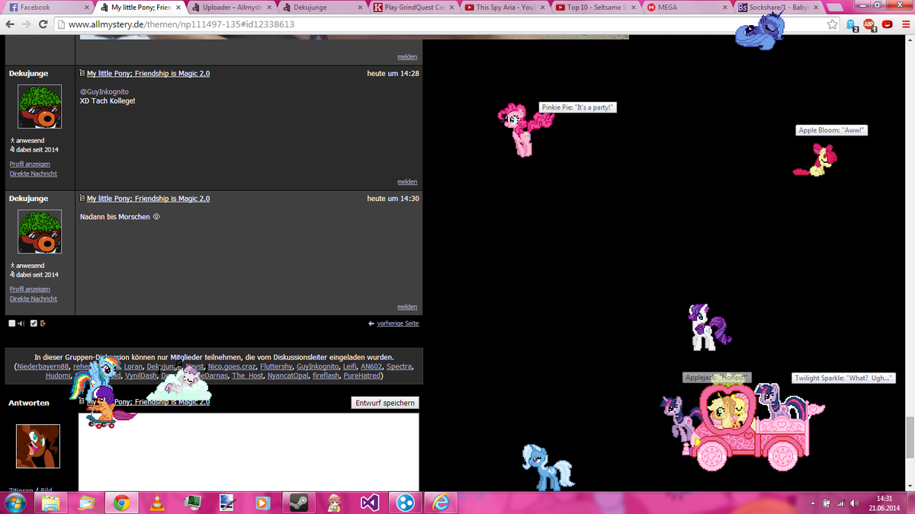Click melden on the 14:30 post
The height and width of the screenshot is (514, 915).
pyautogui.click(x=407, y=307)
